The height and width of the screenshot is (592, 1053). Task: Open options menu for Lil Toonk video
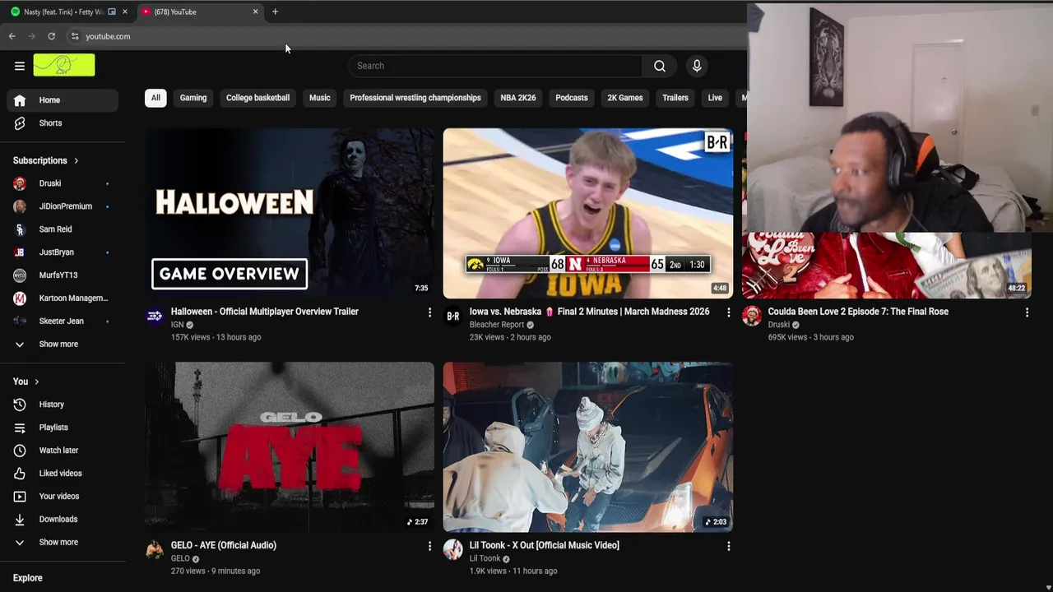728,546
